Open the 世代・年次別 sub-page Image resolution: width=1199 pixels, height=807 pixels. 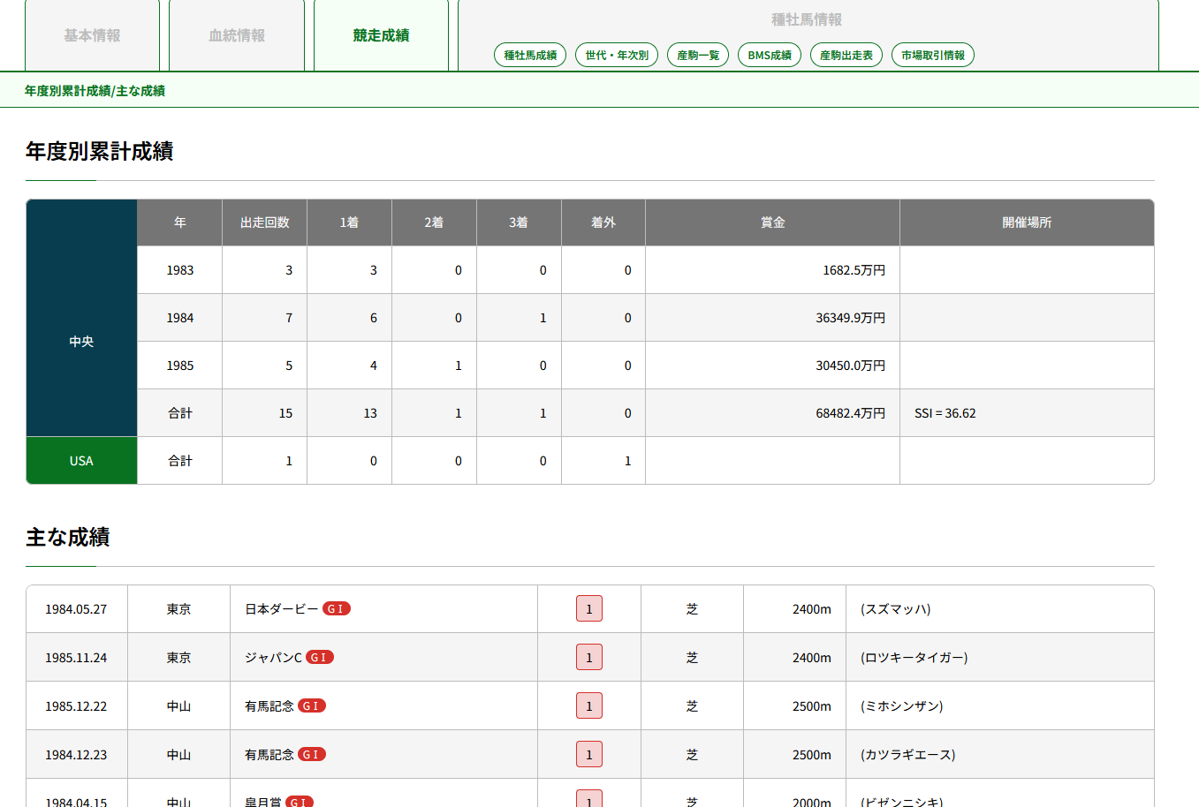click(x=617, y=55)
